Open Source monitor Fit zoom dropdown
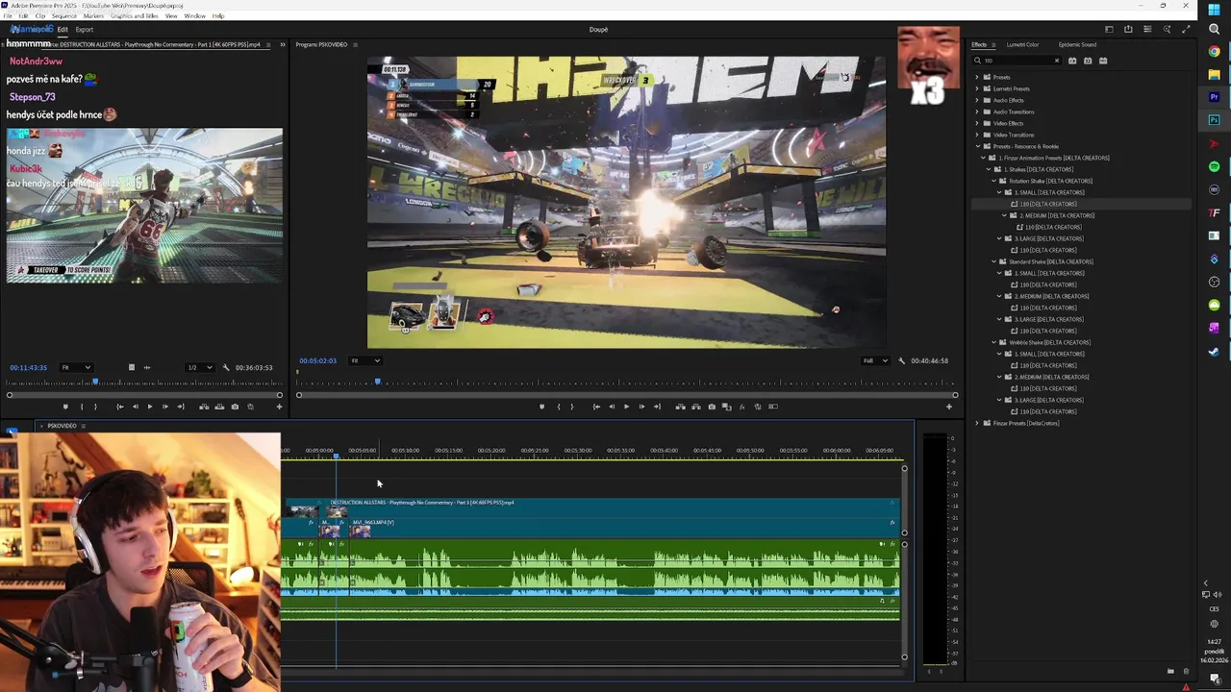The height and width of the screenshot is (692, 1231). point(76,367)
